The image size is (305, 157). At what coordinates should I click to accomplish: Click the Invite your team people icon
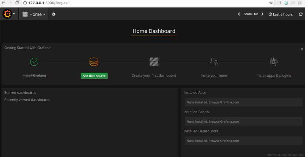(214, 62)
